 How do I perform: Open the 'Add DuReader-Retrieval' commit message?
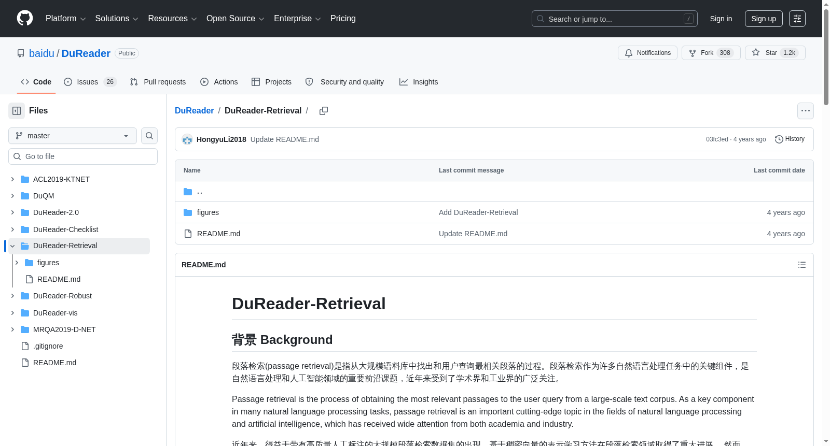pos(478,212)
